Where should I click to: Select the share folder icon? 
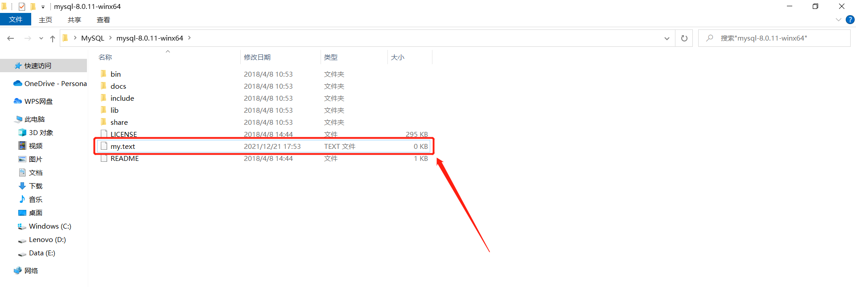[103, 122]
